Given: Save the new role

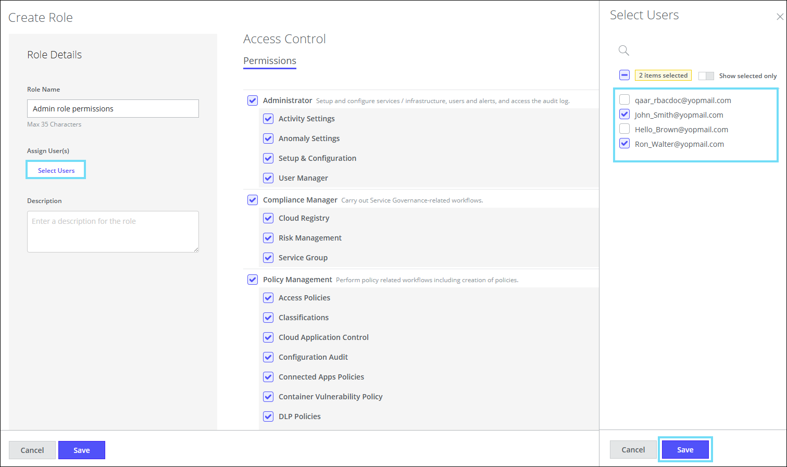Looking at the screenshot, I should point(82,450).
